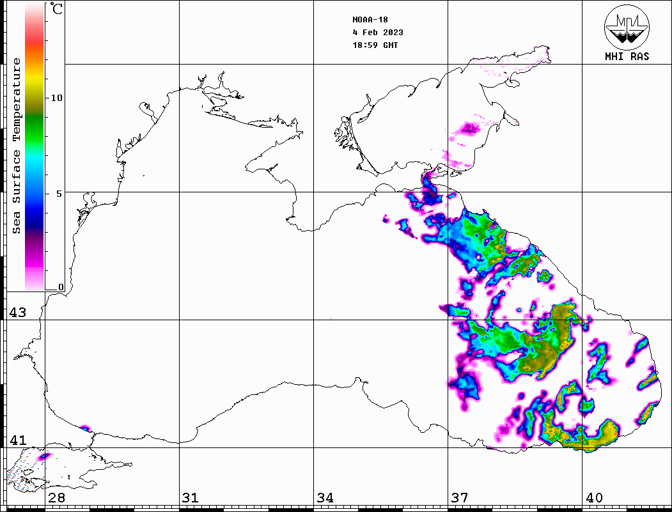Click the date '4 Feb 2023'
Image resolution: width=672 pixels, height=512 pixels.
point(378,33)
